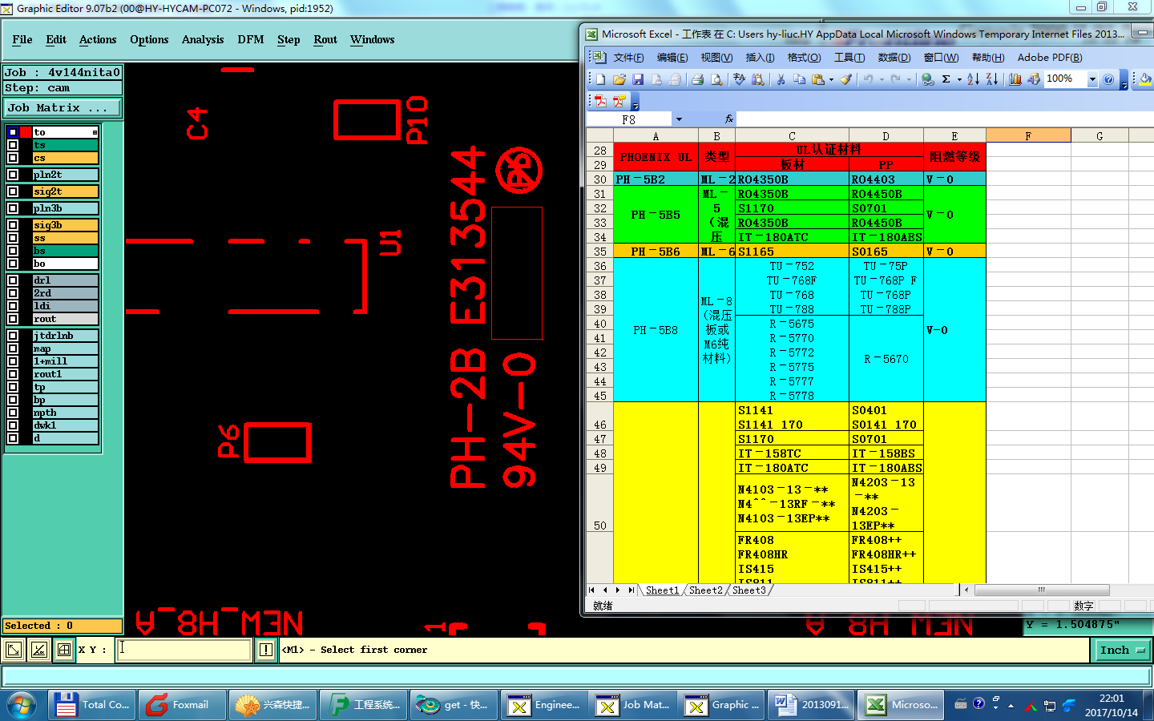Click the Paste clipboard icon in Excel
The height and width of the screenshot is (721, 1154).
click(x=818, y=79)
